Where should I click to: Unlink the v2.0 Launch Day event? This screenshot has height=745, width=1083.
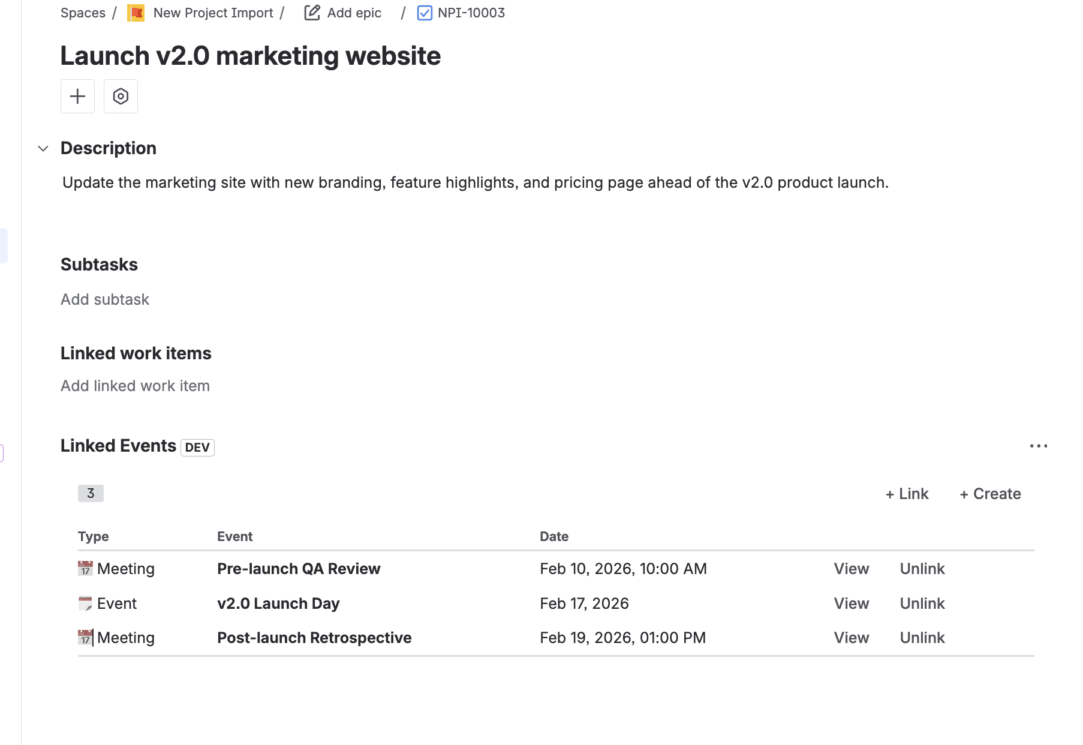pos(922,603)
